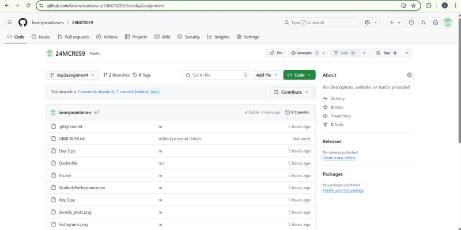
Task: Open the Dockerfile file
Action: tap(68, 163)
